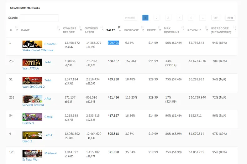The image size is (247, 164).
Task: Open the Total War: ATTILA game image
Action: coord(32,62)
